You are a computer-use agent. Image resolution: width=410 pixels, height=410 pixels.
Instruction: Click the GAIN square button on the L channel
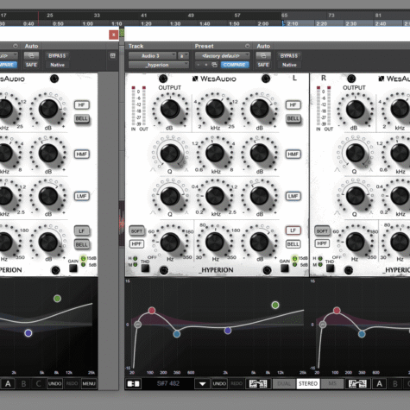[x=285, y=268]
